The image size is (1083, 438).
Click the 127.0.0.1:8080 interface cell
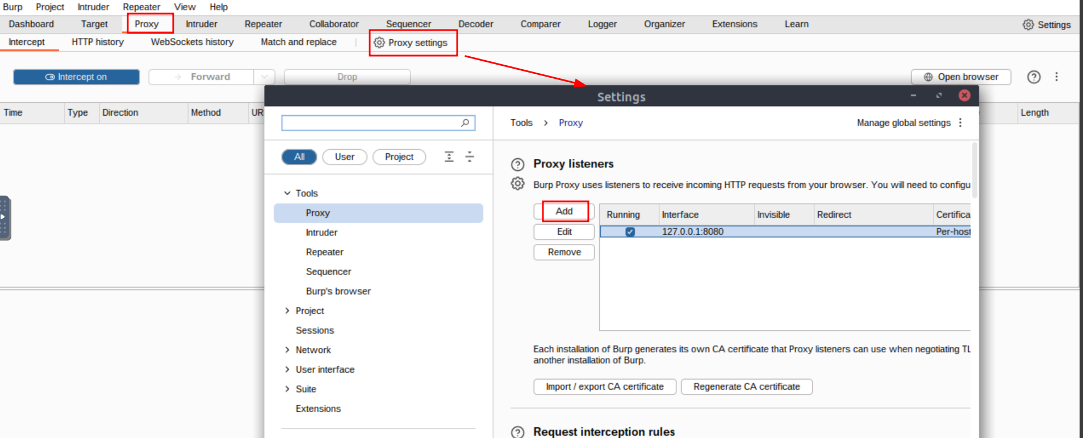(x=692, y=231)
